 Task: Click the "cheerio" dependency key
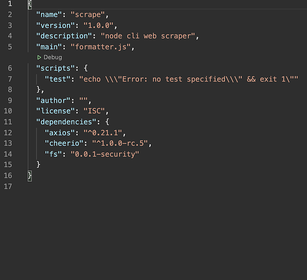[64, 143]
